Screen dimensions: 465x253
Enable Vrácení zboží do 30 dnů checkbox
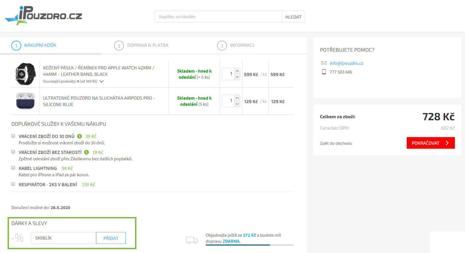(13, 136)
